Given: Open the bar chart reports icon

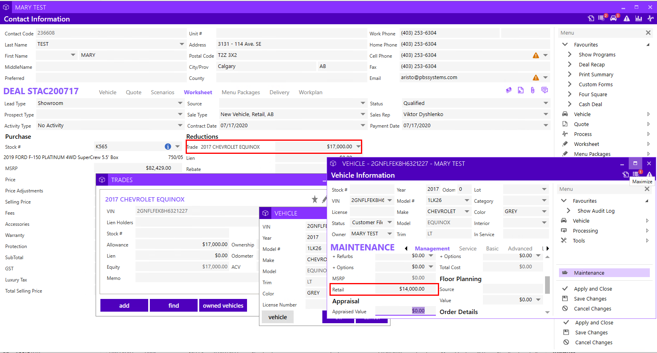Looking at the screenshot, I should point(639,18).
